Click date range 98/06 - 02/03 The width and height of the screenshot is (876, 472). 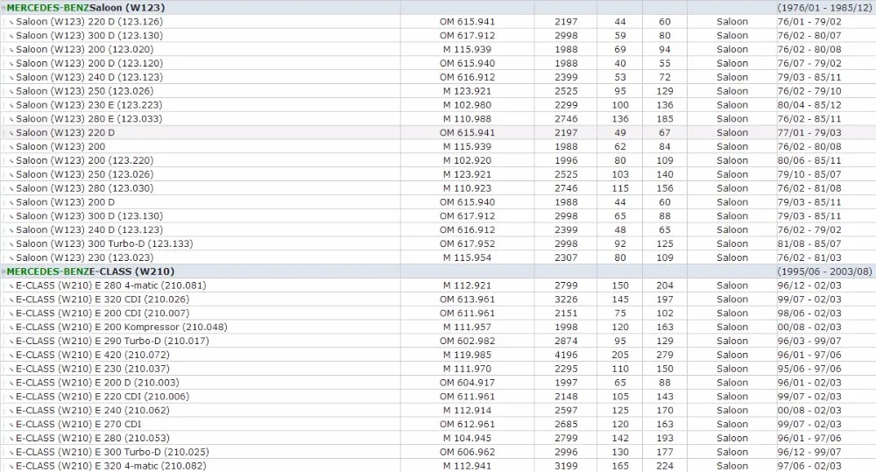tap(809, 313)
